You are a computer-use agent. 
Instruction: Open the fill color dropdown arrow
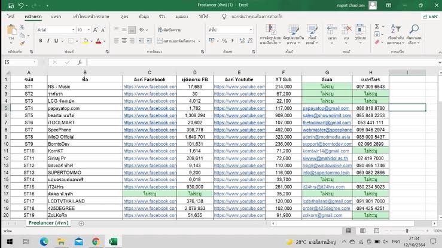pyautogui.click(x=92, y=41)
